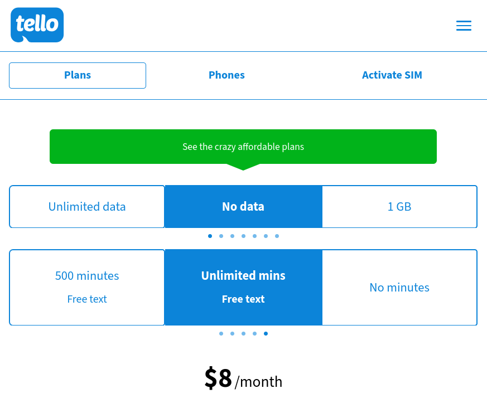Click first data carousel dot
This screenshot has height=408, width=487.
(210, 236)
